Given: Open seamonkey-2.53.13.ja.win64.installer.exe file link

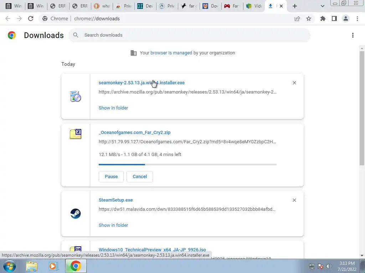Looking at the screenshot, I should pos(142,83).
